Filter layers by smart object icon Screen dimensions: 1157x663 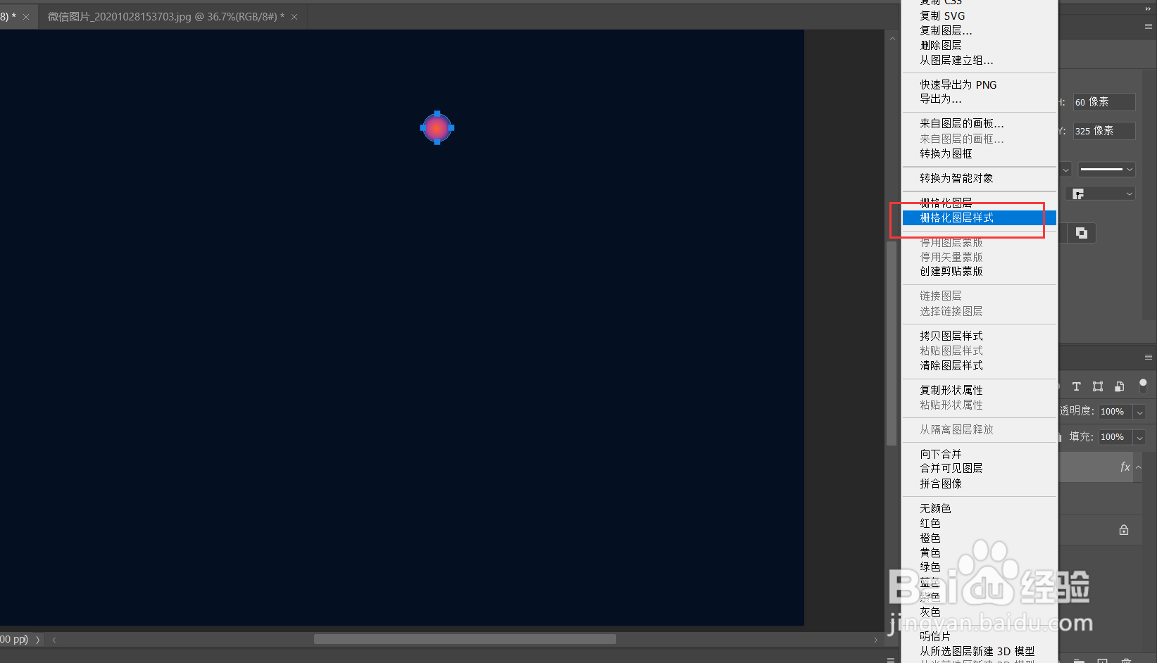point(1120,386)
